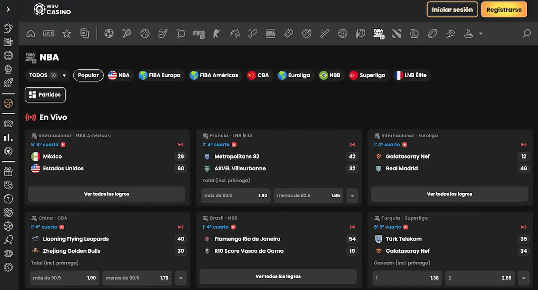Select the highlighted soccer ball sportsbook sidebar icon
The height and width of the screenshot is (290, 538).
[x=8, y=104]
